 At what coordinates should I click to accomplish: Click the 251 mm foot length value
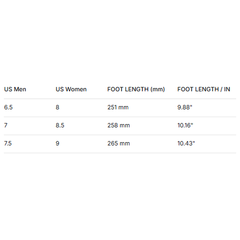pyautogui.click(x=118, y=107)
